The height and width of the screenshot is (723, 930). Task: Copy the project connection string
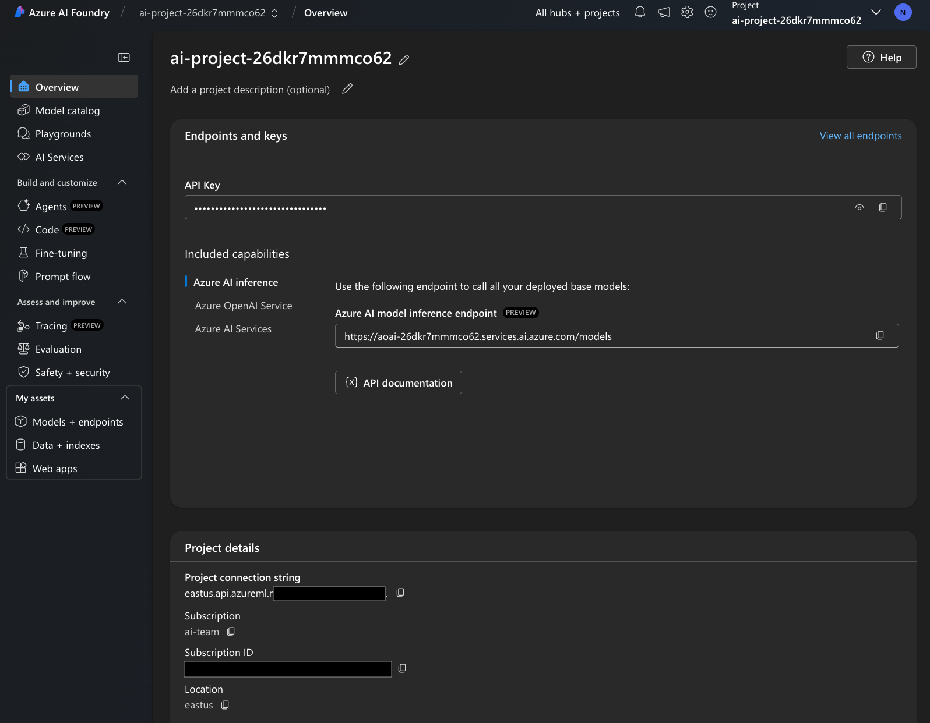coord(400,593)
